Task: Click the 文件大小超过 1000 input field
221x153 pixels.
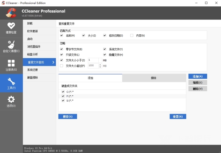Action: (x=93, y=66)
